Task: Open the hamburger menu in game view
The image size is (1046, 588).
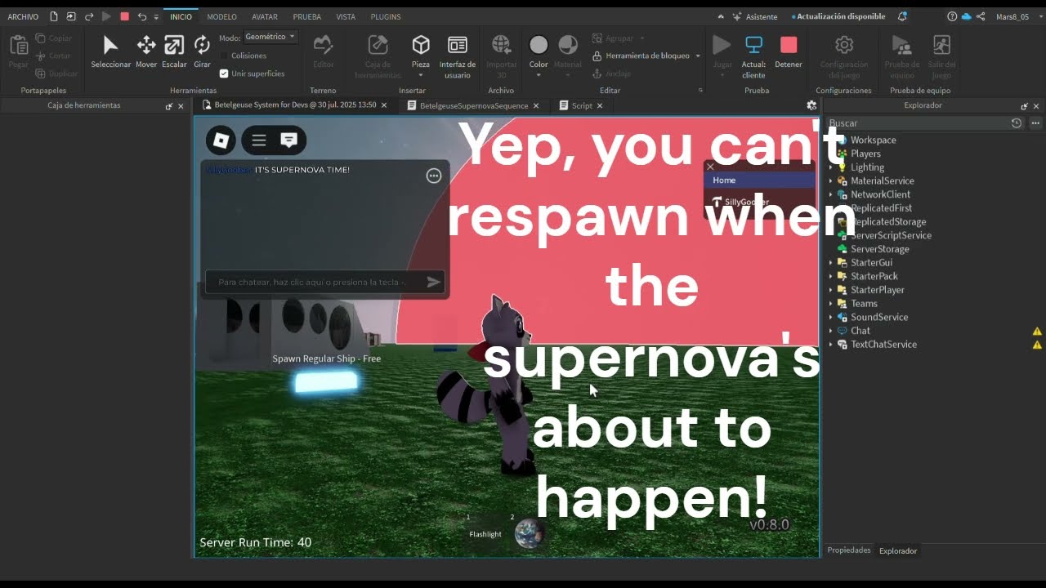Action: coord(259,140)
